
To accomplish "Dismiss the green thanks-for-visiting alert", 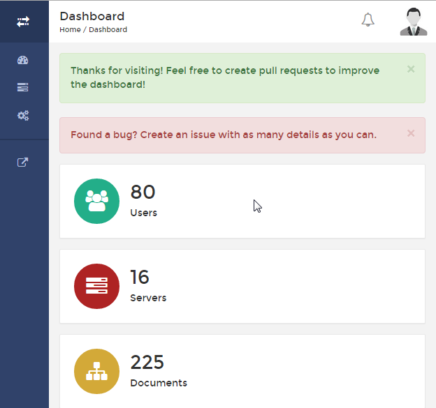I will click(411, 69).
